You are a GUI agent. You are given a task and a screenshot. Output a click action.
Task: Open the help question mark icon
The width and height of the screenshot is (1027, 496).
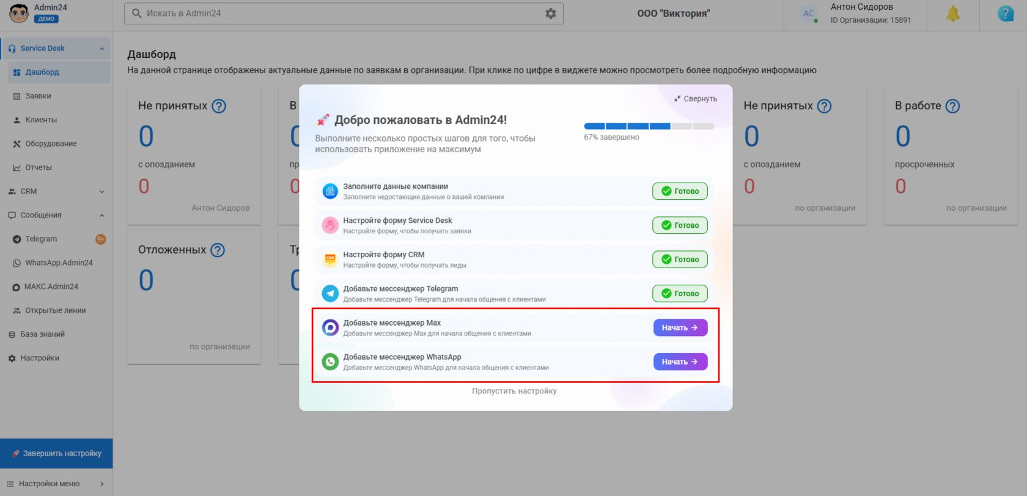[1006, 13]
